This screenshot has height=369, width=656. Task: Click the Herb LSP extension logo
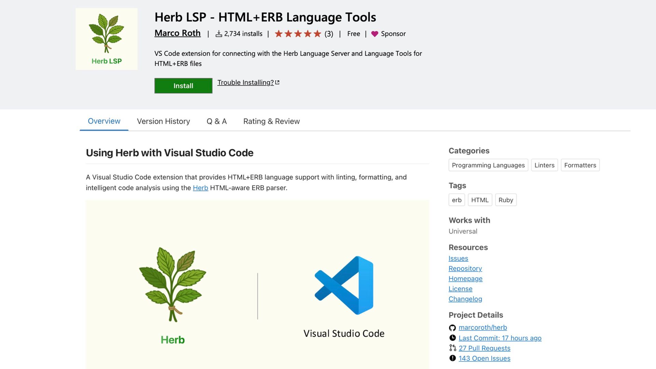point(107,39)
